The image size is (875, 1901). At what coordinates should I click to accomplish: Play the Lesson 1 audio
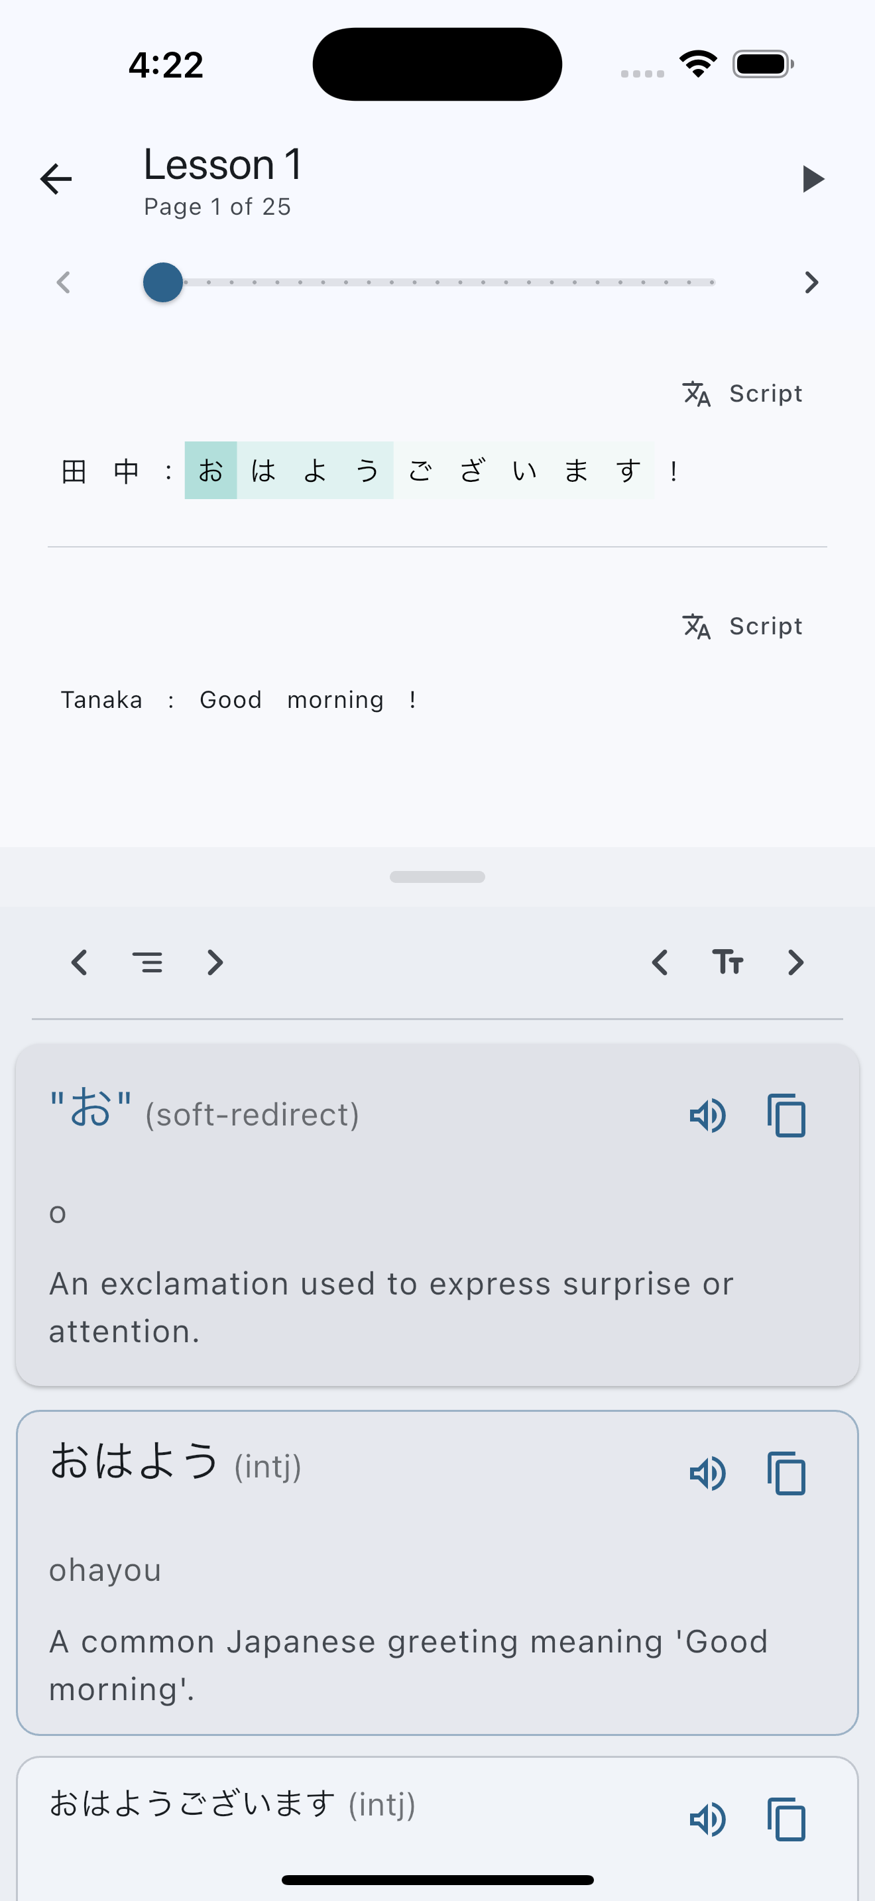[812, 178]
